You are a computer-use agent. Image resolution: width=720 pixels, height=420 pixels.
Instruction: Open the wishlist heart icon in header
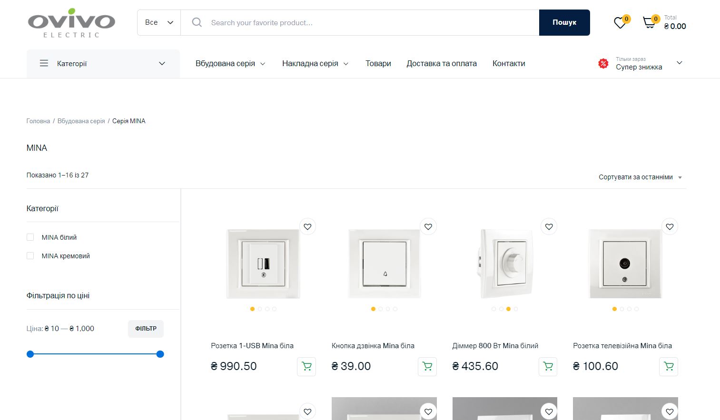point(620,23)
